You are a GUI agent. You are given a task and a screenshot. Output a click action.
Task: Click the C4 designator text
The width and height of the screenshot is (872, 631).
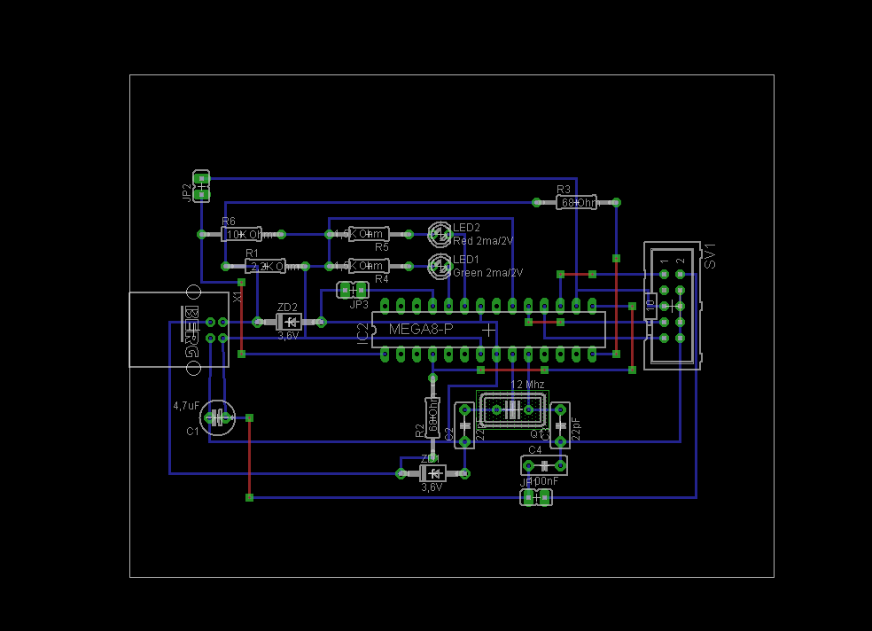535,449
